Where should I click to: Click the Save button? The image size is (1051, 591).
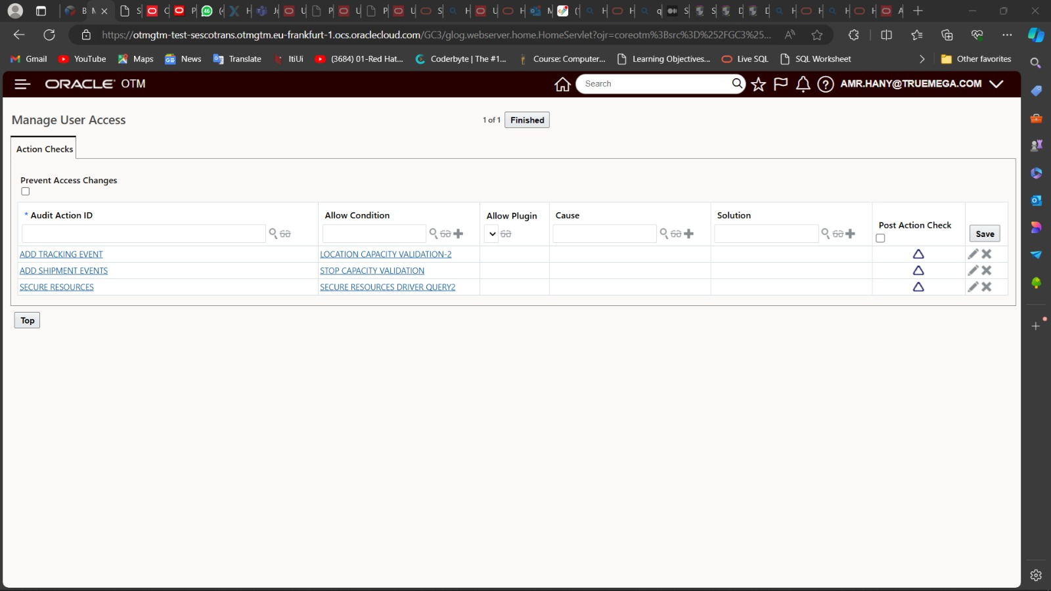pyautogui.click(x=984, y=233)
